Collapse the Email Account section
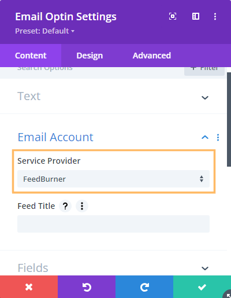 [x=205, y=137]
